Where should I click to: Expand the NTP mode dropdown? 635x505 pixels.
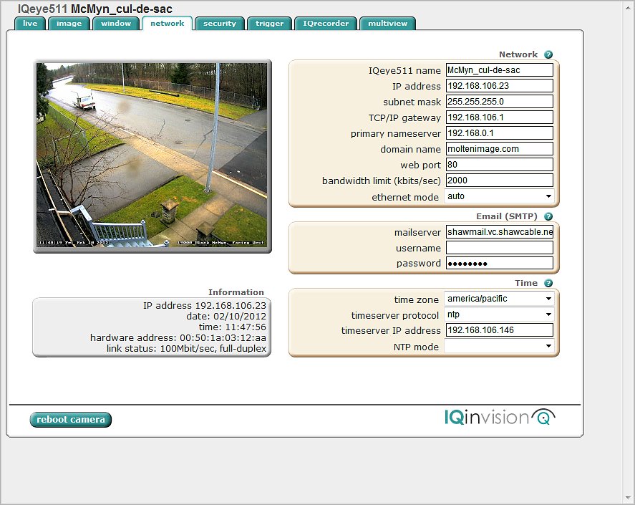point(499,347)
